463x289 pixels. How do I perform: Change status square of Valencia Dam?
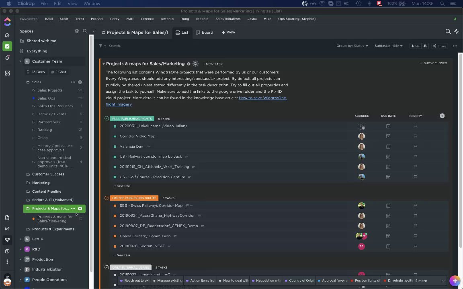115,147
